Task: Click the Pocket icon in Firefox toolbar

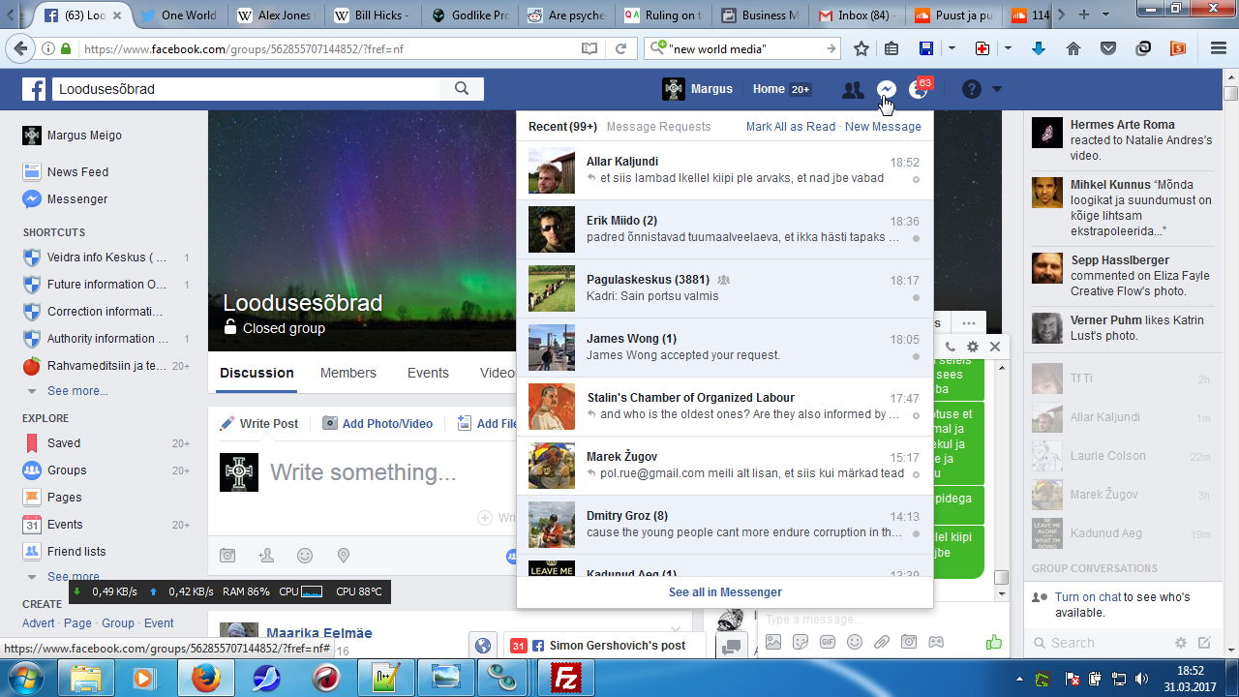Action: [x=1108, y=48]
